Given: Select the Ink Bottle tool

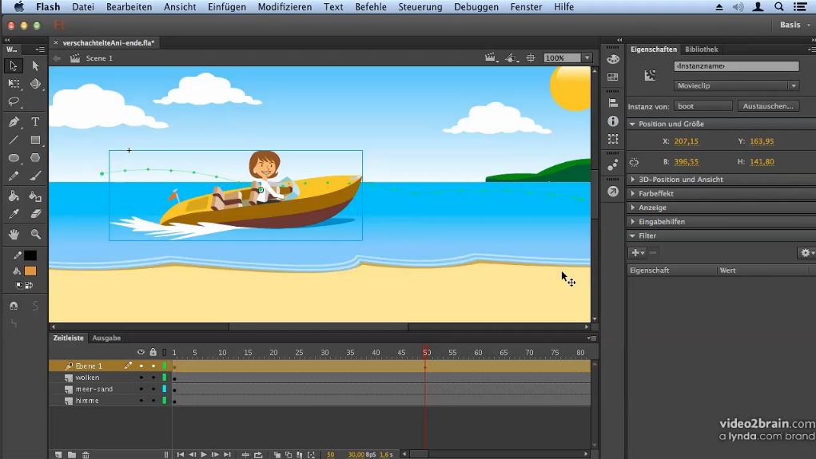Looking at the screenshot, I should tap(35, 196).
